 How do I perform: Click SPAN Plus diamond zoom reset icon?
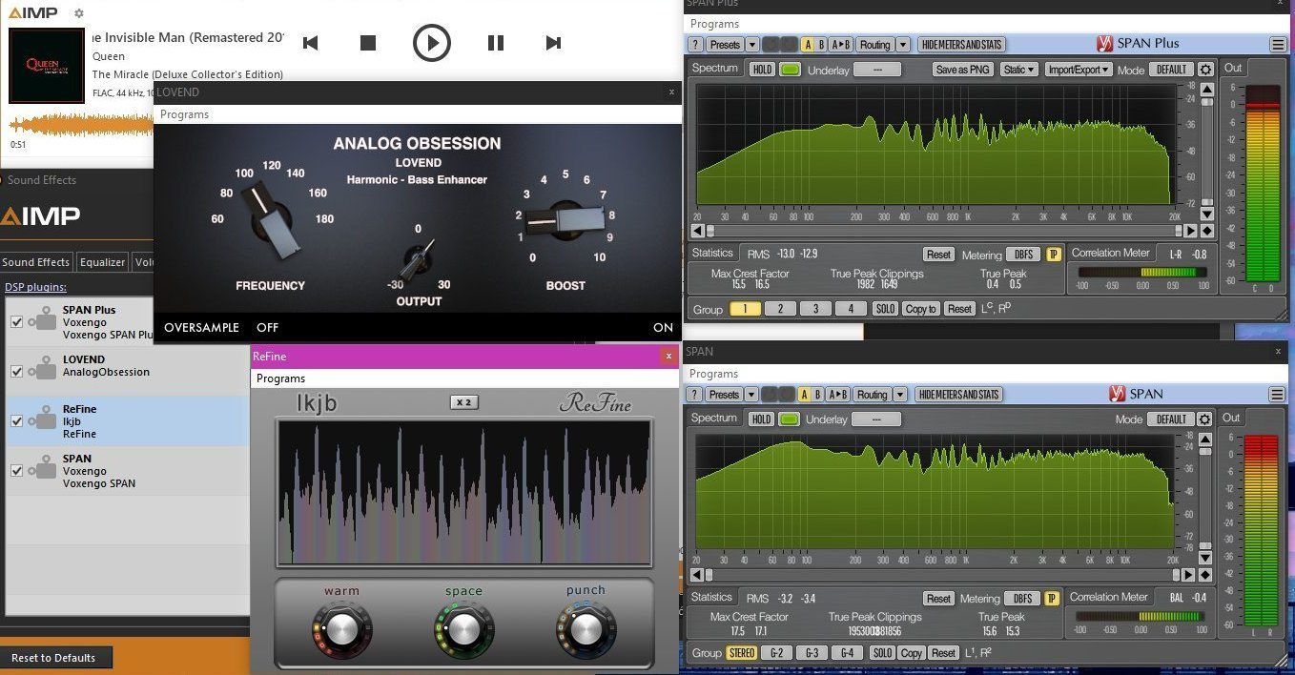[x=1207, y=231]
